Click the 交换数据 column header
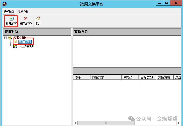This screenshot has width=183, height=126. pyautogui.click(x=165, y=77)
